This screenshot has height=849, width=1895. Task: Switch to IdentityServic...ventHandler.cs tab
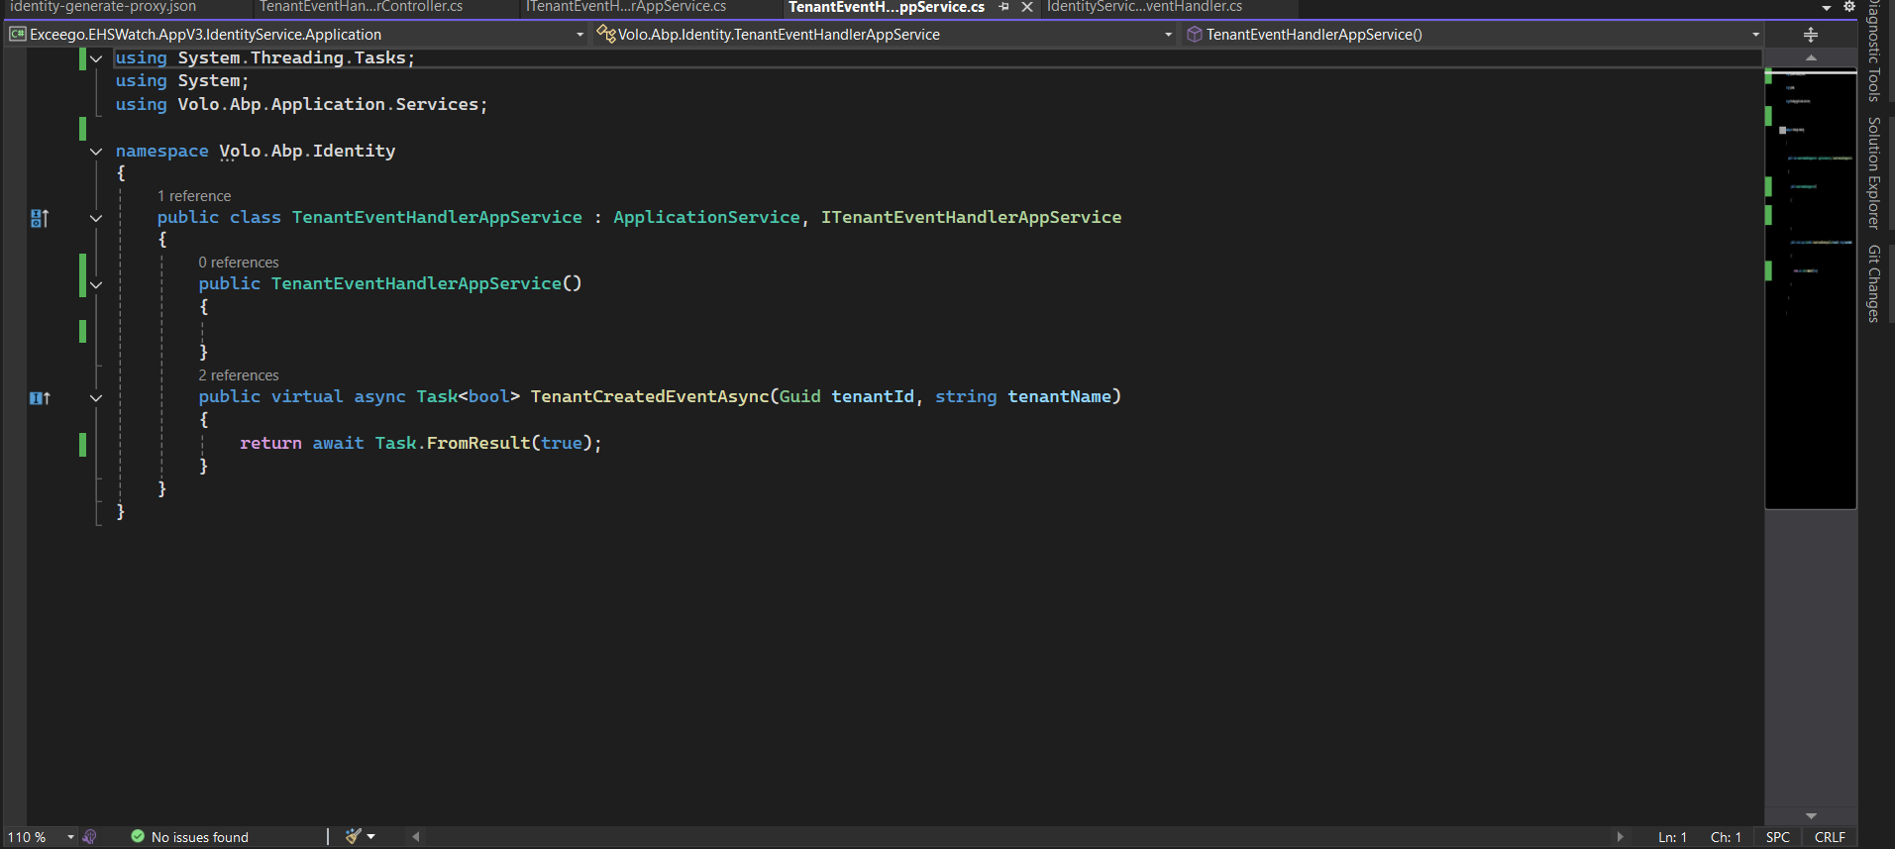coord(1144,7)
